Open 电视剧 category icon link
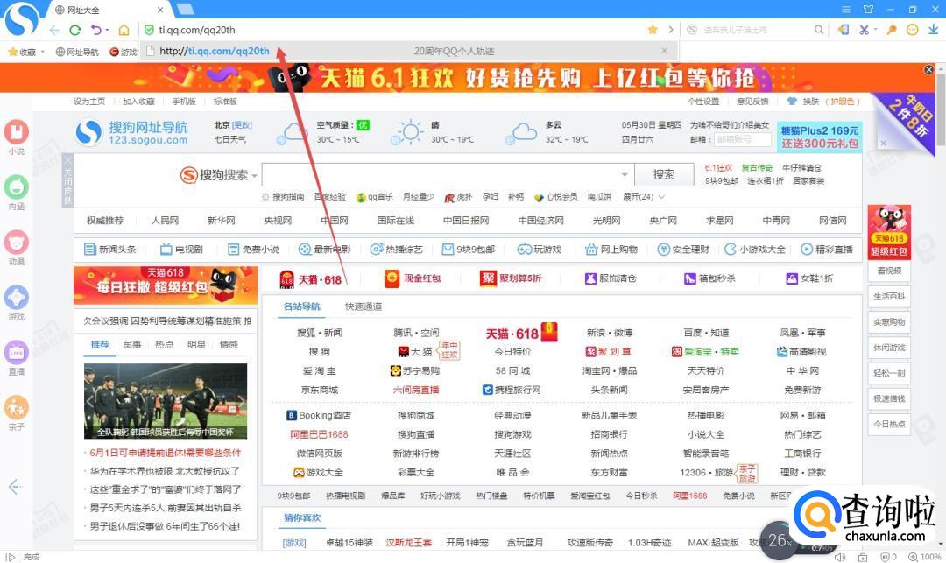This screenshot has height=563, width=946. point(181,249)
